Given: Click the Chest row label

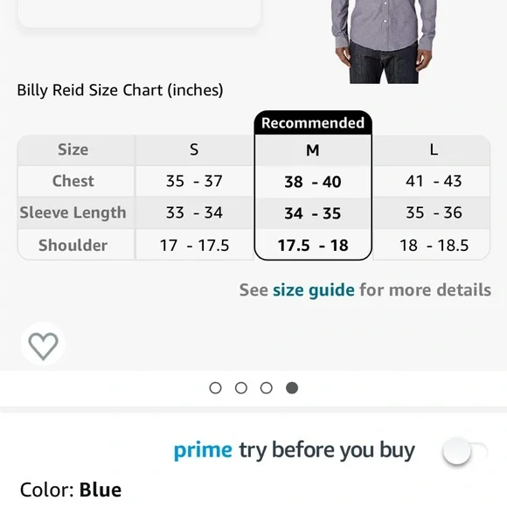Looking at the screenshot, I should pyautogui.click(x=73, y=181).
